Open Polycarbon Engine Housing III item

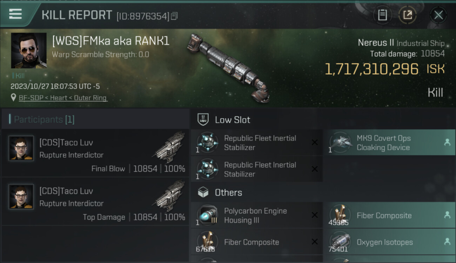tap(256, 215)
